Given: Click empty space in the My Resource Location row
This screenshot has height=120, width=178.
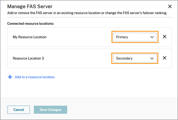Looking at the screenshot, I should click(x=80, y=37).
